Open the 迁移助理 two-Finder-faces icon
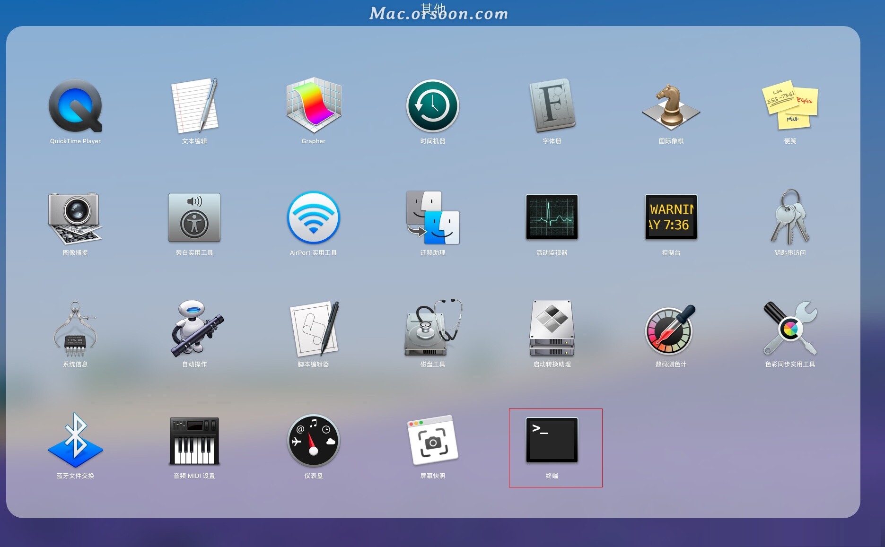The width and height of the screenshot is (885, 547). [433, 217]
